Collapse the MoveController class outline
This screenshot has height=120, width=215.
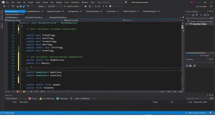click(20, 23)
